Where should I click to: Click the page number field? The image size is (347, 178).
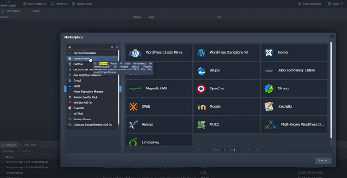[225, 149]
